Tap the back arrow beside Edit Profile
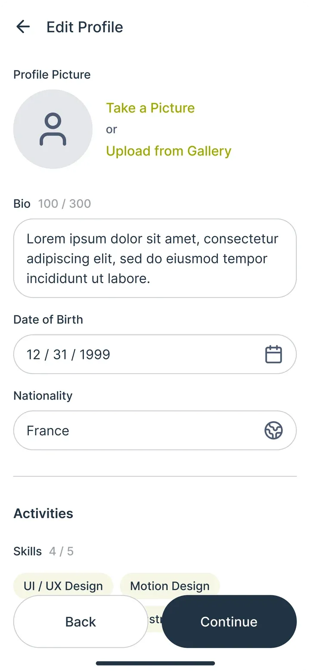Viewport: 310px width, 672px height. point(23,27)
